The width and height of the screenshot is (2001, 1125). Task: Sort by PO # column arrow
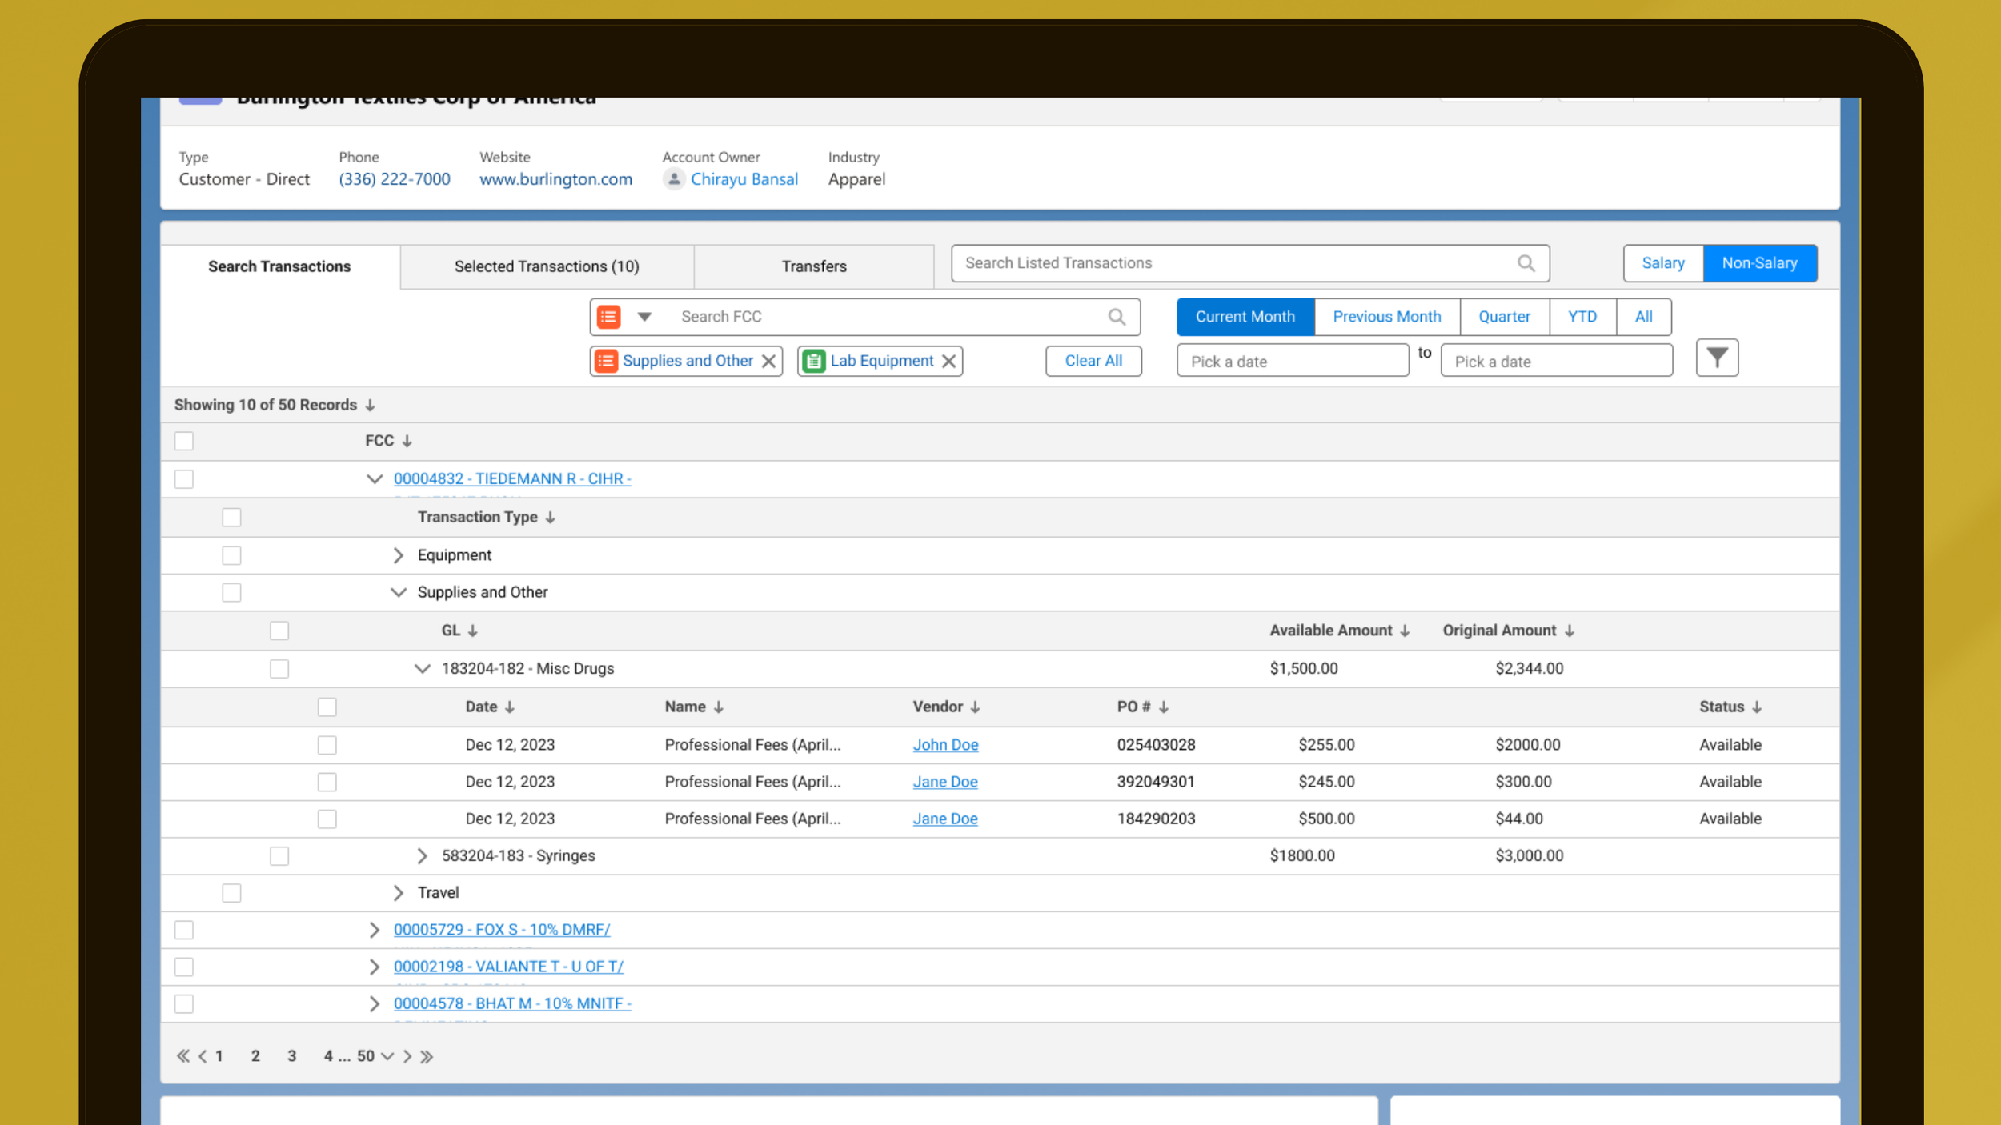[1163, 707]
